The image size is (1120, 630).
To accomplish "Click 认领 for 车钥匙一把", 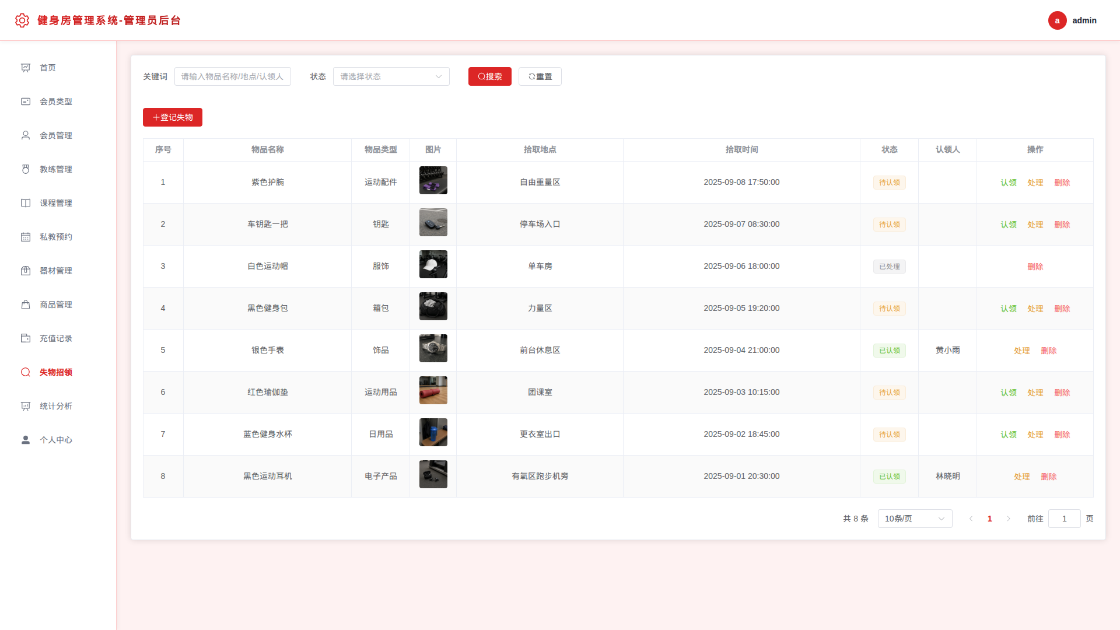I will click(x=1009, y=225).
